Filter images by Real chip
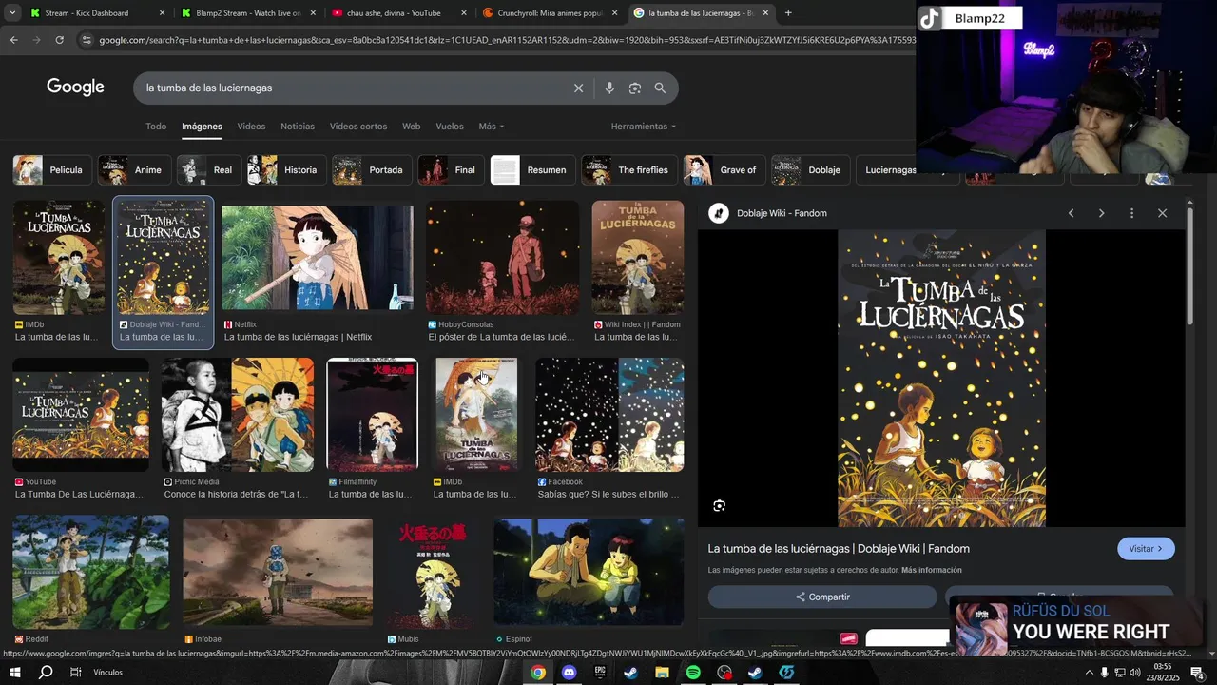 pos(209,170)
